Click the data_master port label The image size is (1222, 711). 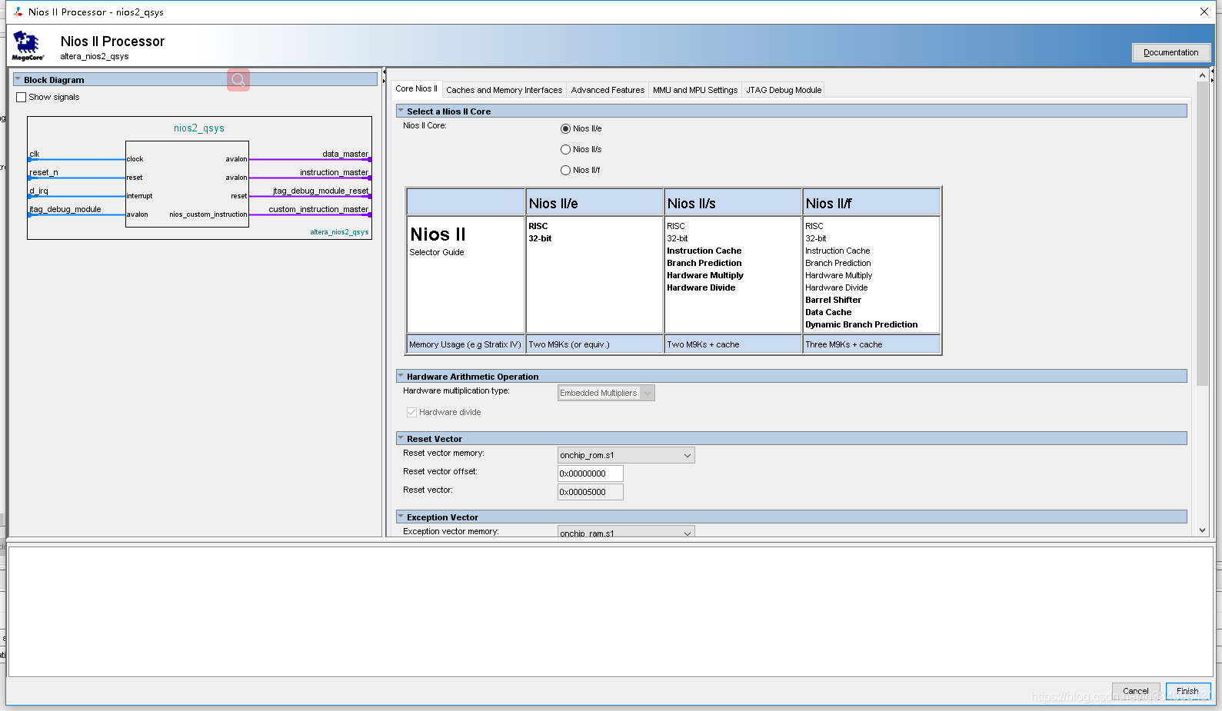click(x=345, y=154)
